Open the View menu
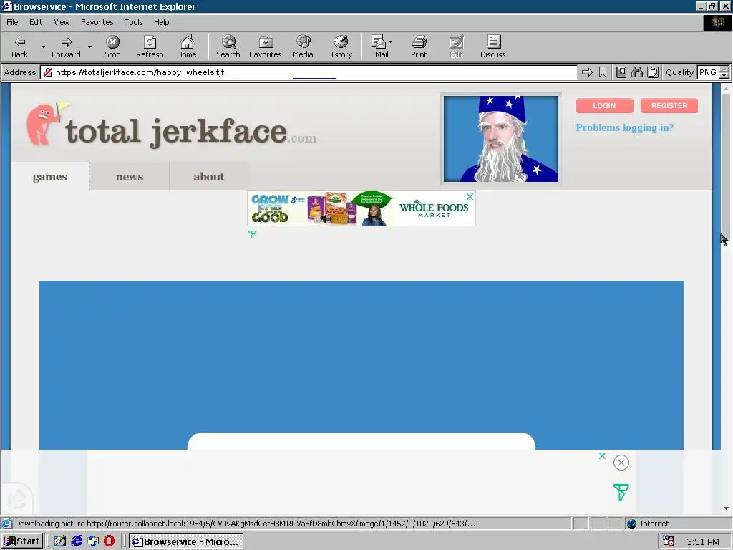The height and width of the screenshot is (550, 733). point(62,22)
